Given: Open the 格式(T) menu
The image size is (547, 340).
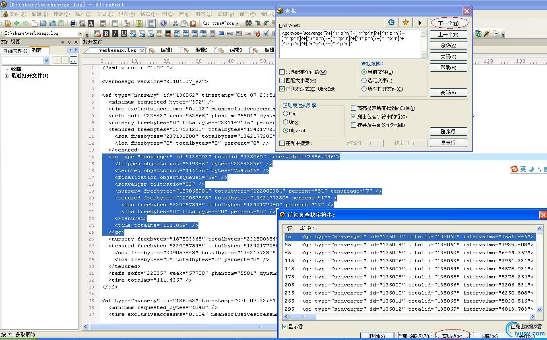Looking at the screenshot, I should click(x=148, y=14).
